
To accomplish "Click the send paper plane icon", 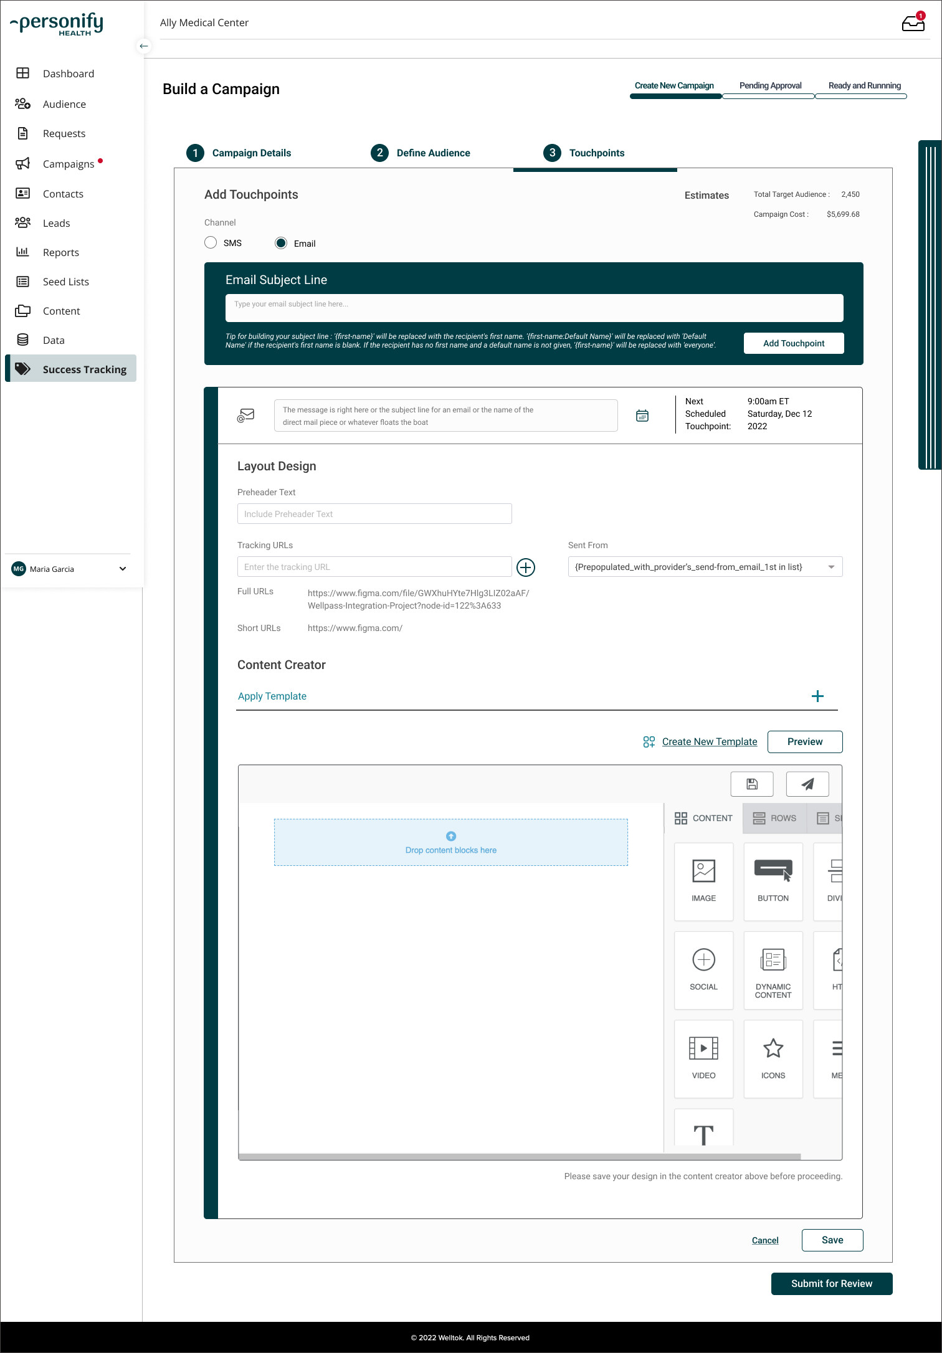I will coord(807,784).
